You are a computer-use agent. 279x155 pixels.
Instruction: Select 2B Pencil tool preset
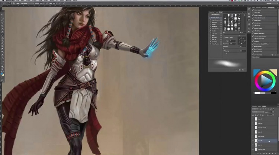pos(264,41)
